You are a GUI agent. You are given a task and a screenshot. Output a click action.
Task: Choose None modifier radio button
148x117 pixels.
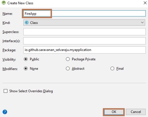[x=26, y=69]
